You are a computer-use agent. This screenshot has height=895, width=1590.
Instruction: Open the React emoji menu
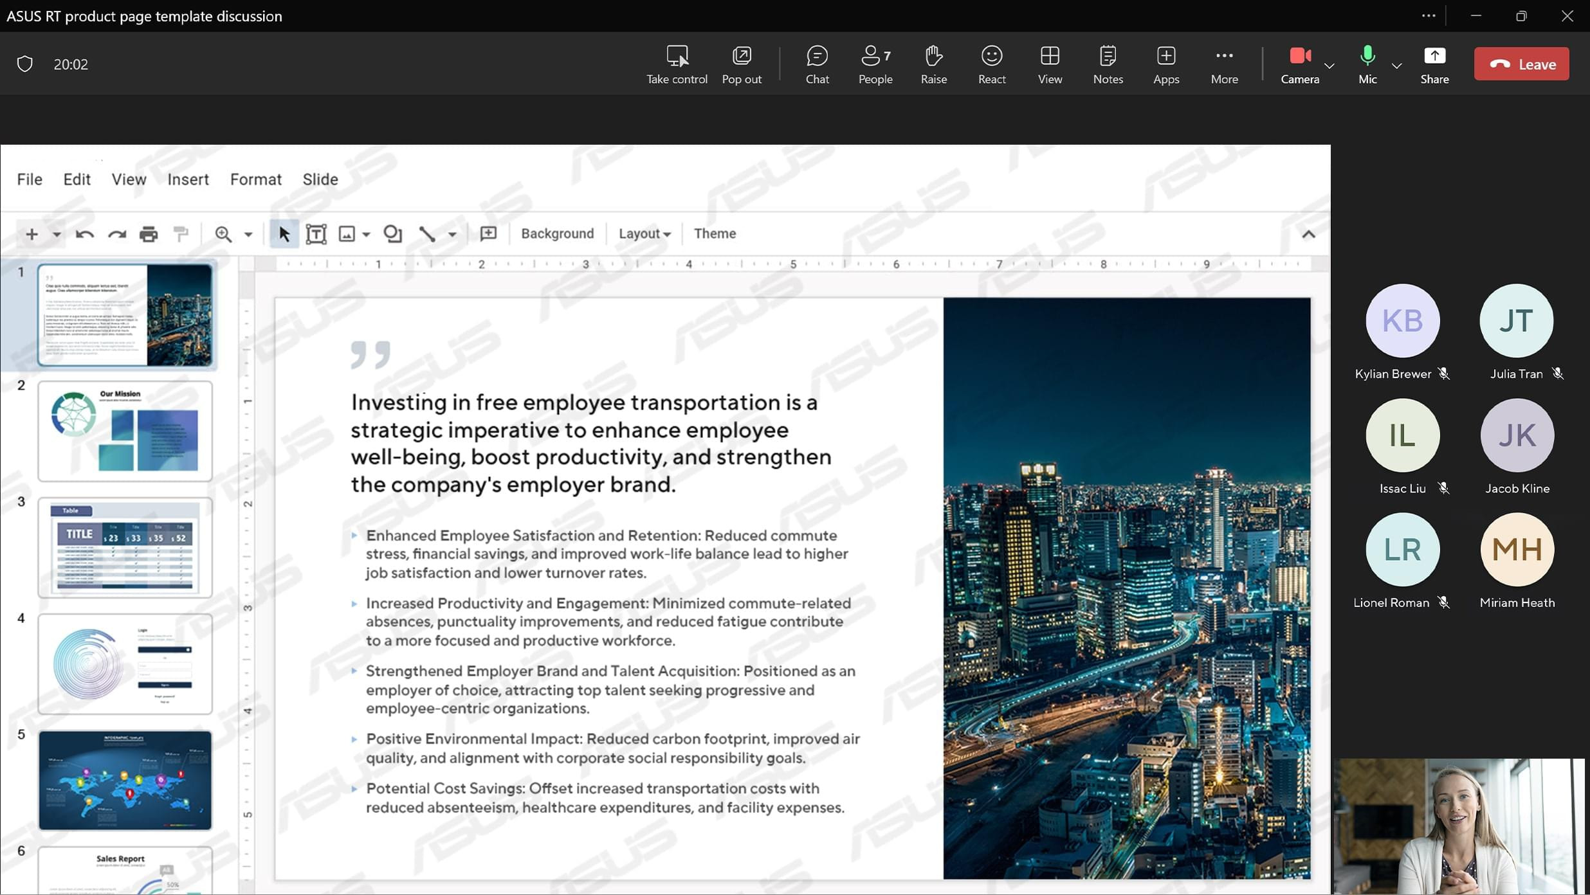coord(991,64)
